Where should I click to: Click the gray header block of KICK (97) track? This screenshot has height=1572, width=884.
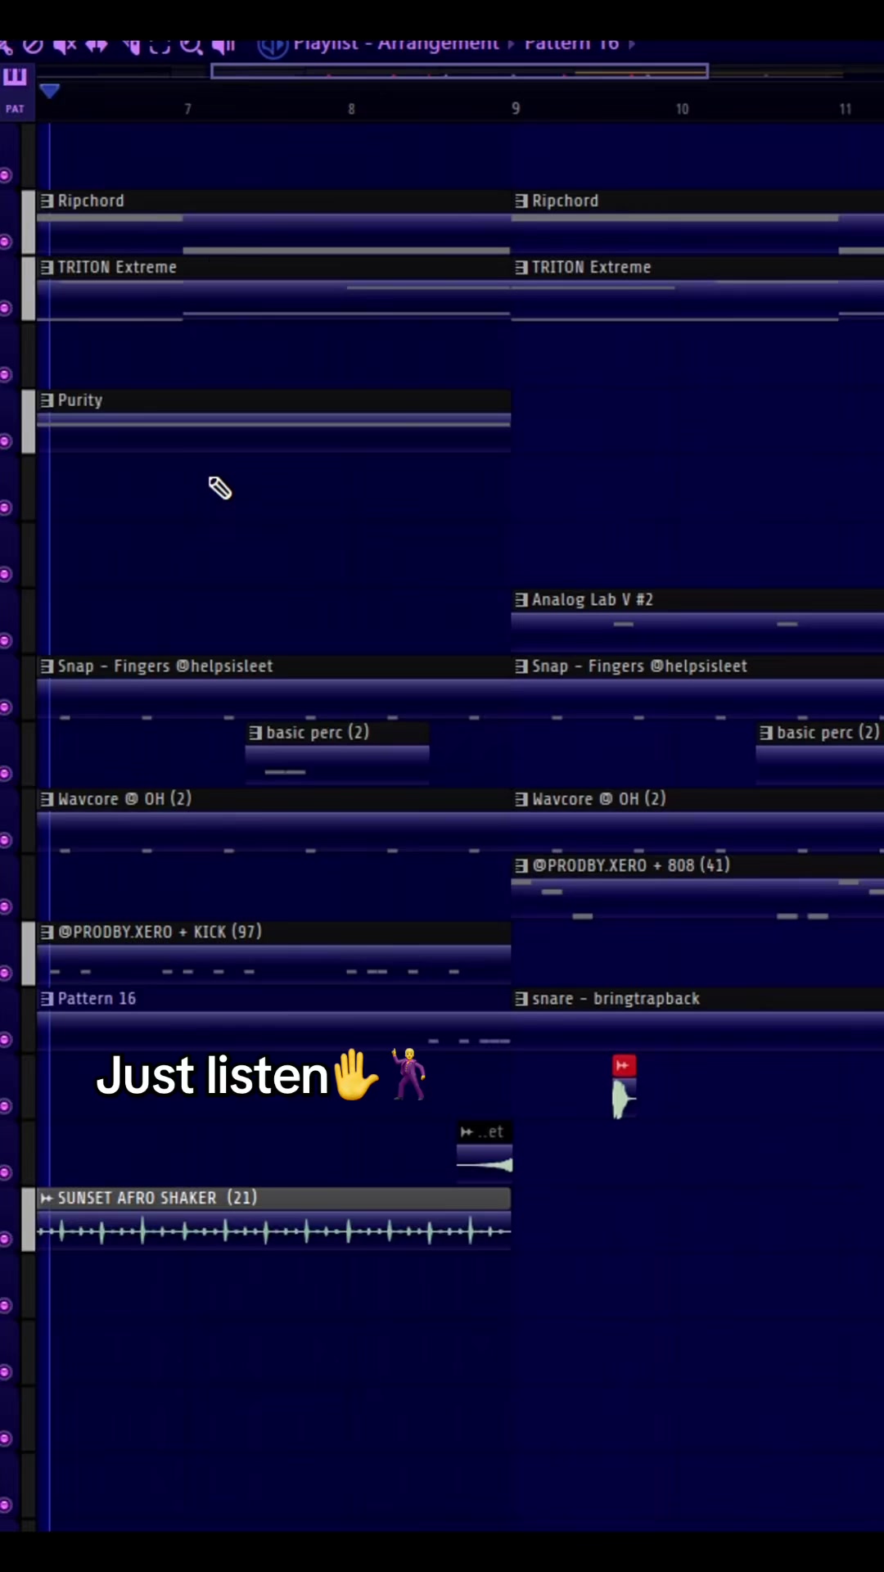28,953
